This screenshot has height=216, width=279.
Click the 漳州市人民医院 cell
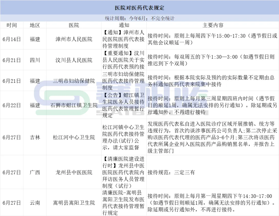coord(74,39)
